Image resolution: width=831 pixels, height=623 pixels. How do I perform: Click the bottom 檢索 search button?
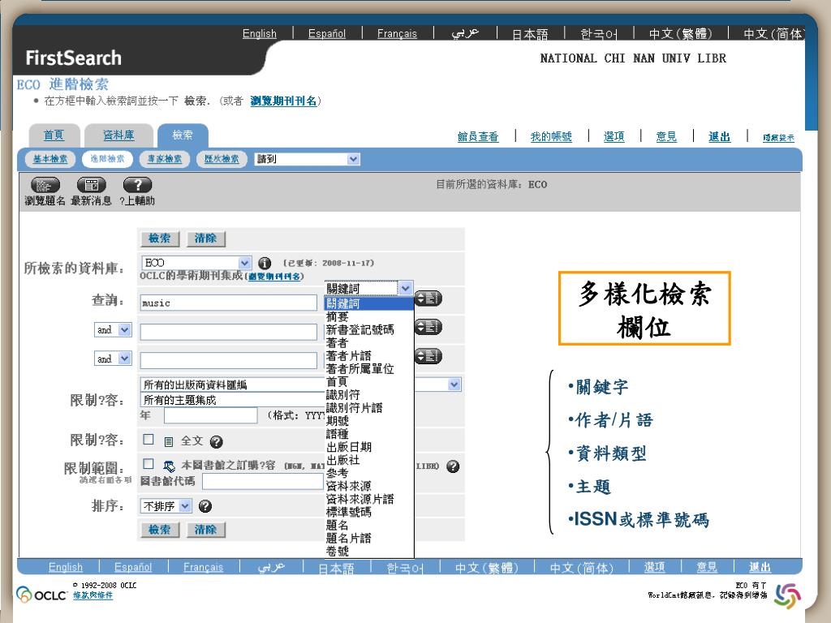point(160,530)
